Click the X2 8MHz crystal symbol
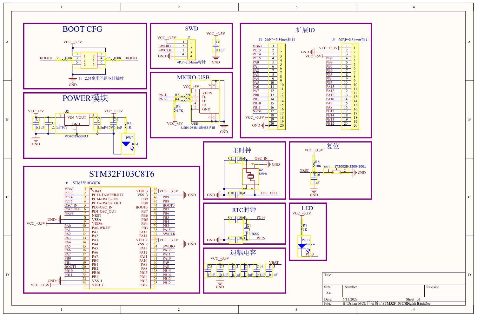Screen dimensions: 477x317 250,176
